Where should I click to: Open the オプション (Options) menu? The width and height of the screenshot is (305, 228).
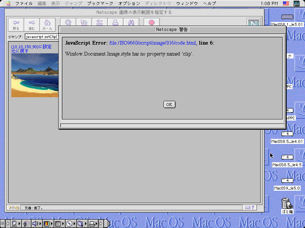[129, 3]
